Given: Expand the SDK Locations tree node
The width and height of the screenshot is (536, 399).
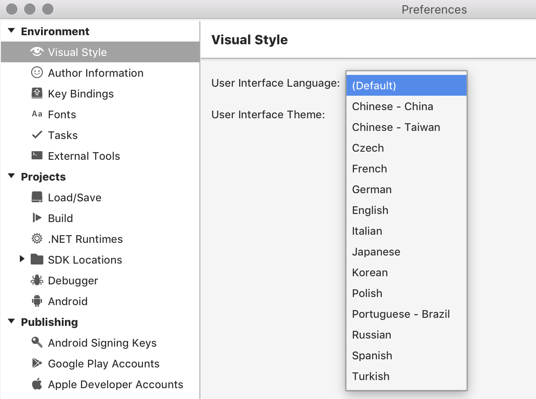Looking at the screenshot, I should [22, 260].
